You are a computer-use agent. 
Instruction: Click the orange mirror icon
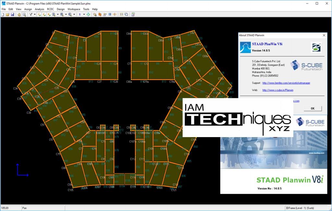(114, 14)
